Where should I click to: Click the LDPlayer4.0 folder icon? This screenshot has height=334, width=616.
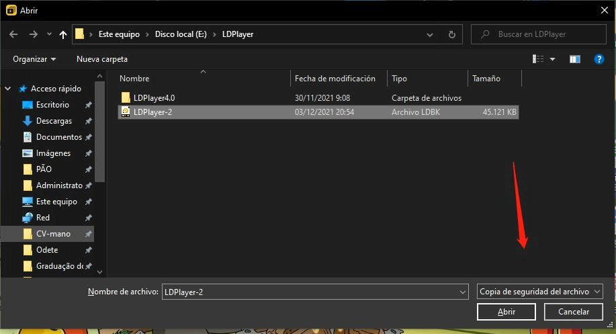tap(126, 97)
